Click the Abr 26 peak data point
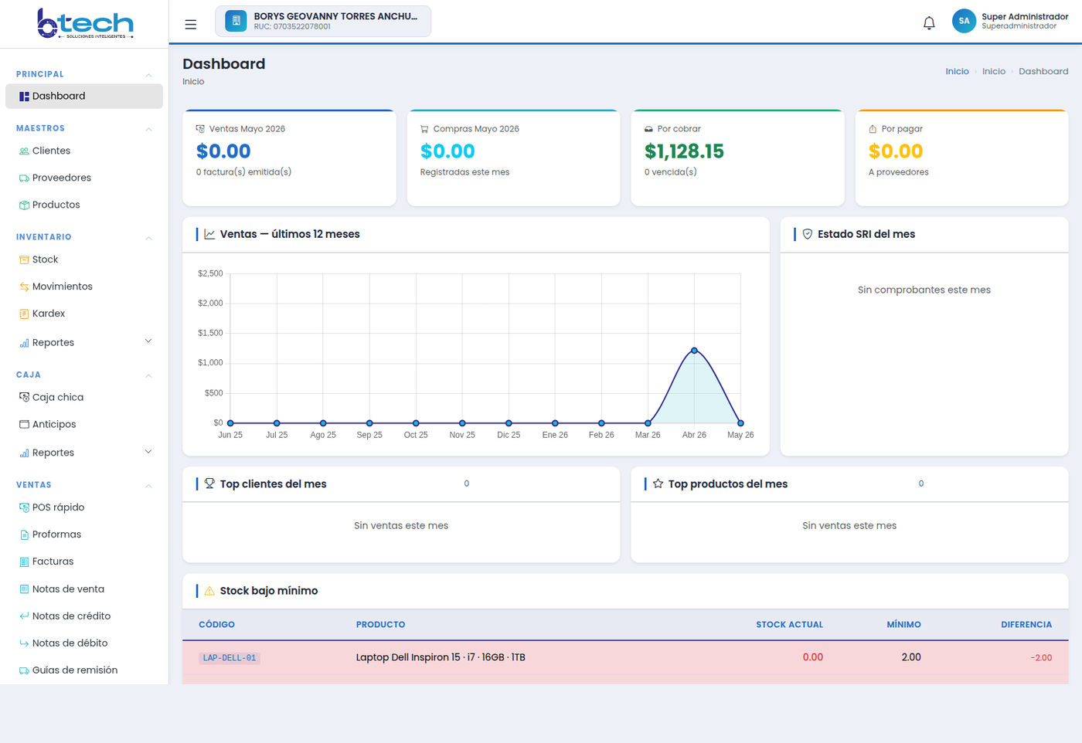This screenshot has height=743, width=1082. (x=694, y=351)
